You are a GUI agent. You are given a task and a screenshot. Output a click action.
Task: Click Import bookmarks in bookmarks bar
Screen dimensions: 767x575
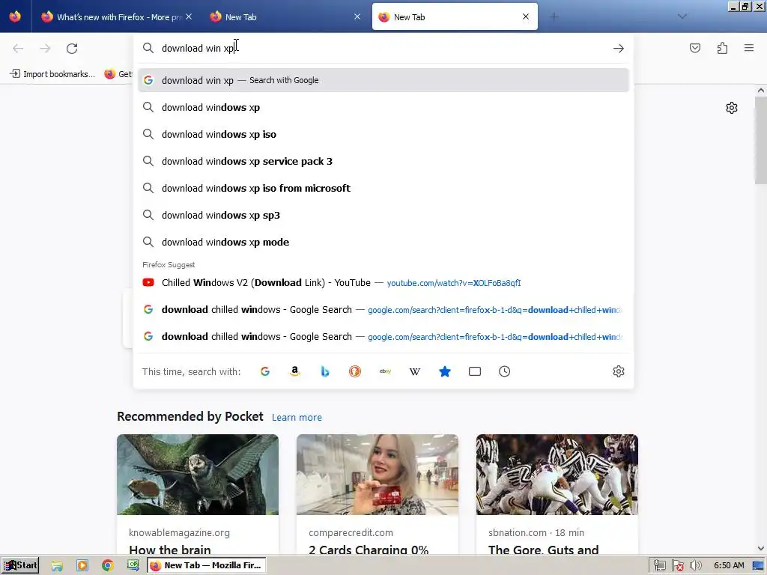pyautogui.click(x=53, y=74)
